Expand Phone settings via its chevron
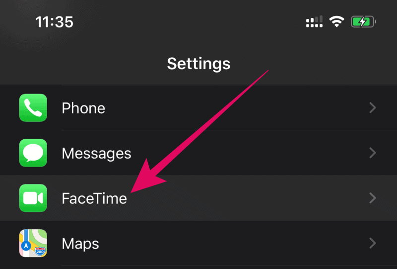 coord(373,108)
